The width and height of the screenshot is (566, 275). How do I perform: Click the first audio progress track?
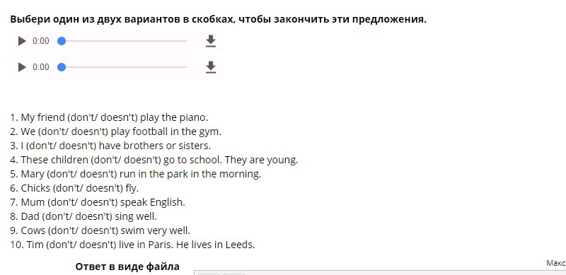122,41
